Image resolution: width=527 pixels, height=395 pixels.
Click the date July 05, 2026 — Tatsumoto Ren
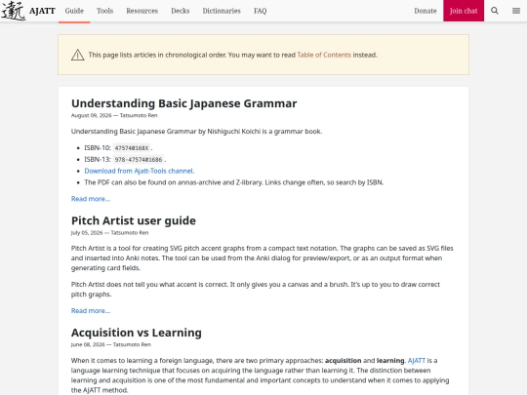pyautogui.click(x=109, y=233)
